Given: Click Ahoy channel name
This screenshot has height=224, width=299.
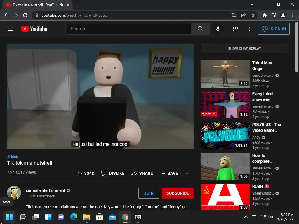Looking at the screenshot, I should (x=256, y=137).
